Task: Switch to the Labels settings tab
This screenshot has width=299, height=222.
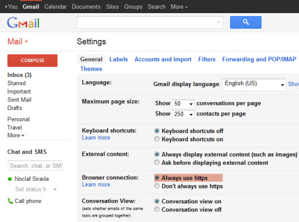Action: pyautogui.click(x=118, y=59)
